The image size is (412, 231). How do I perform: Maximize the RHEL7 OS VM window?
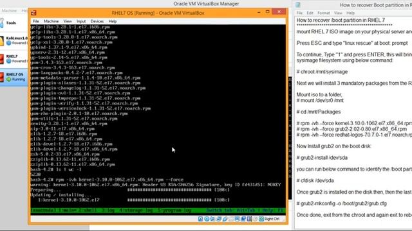coord(268,12)
